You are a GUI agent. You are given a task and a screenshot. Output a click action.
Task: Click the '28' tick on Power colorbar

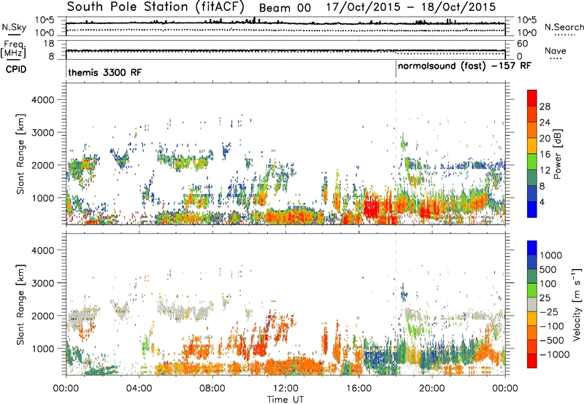545,106
